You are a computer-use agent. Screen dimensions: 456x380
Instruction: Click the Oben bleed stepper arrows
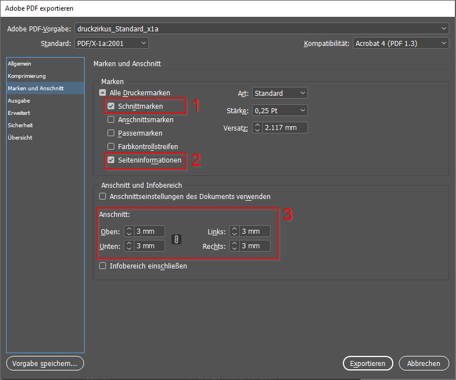click(x=129, y=231)
